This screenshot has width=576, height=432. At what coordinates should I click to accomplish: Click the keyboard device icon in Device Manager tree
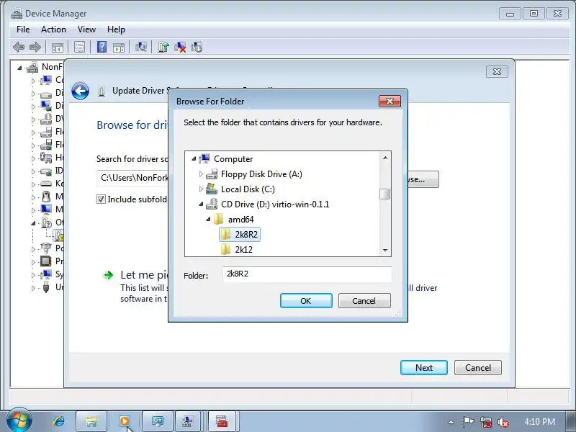[46, 184]
